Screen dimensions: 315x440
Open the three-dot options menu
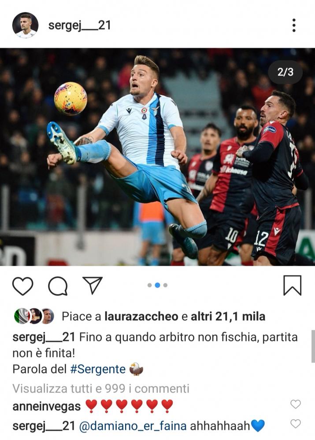pos(294,26)
